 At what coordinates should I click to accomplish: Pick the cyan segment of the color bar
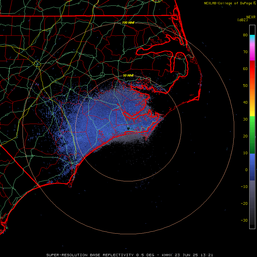click(x=252, y=37)
